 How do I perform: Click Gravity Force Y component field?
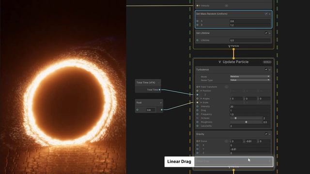pos(251,141)
